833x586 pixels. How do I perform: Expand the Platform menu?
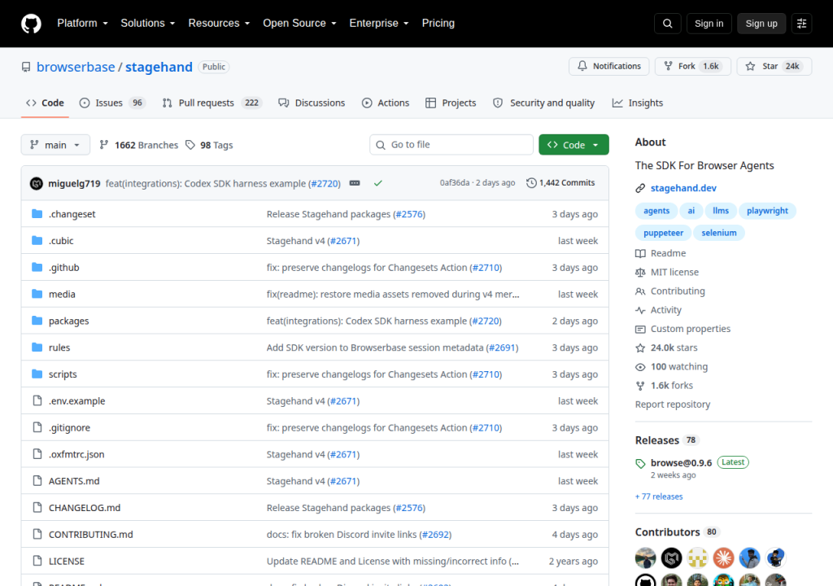(82, 24)
